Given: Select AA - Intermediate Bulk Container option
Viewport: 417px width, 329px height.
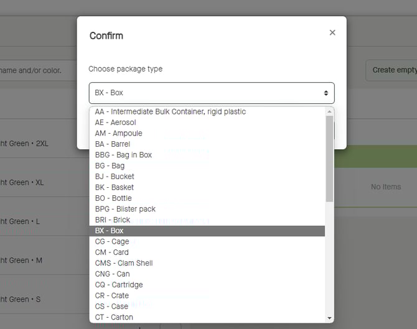Looking at the screenshot, I should [171, 112].
